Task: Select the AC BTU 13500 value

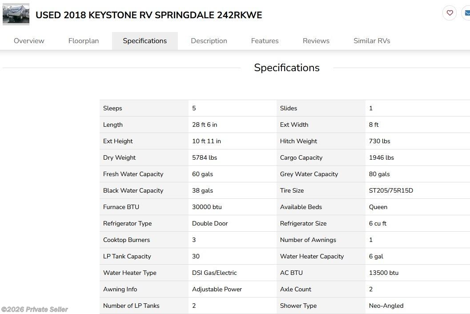Action: 383,273
